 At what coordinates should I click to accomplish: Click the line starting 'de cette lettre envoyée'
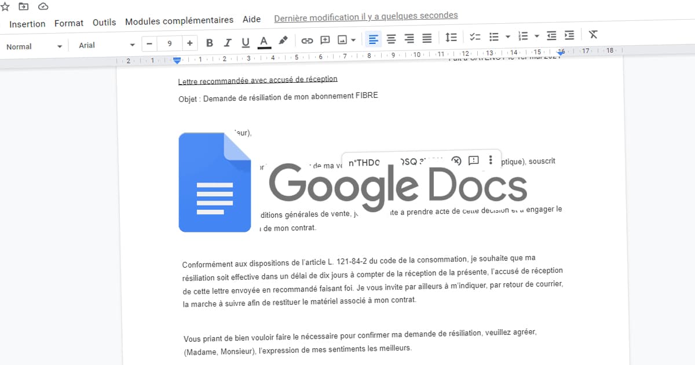click(x=373, y=287)
